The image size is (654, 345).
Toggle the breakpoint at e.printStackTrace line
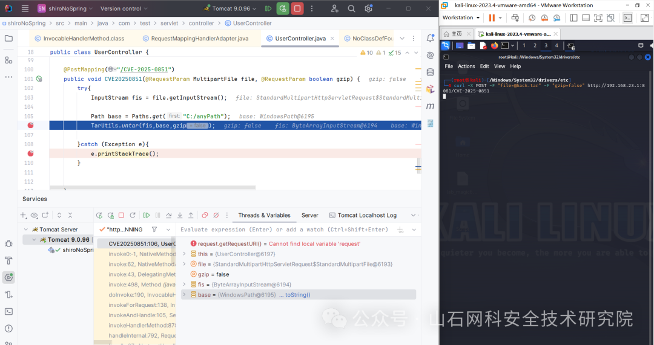(30, 153)
